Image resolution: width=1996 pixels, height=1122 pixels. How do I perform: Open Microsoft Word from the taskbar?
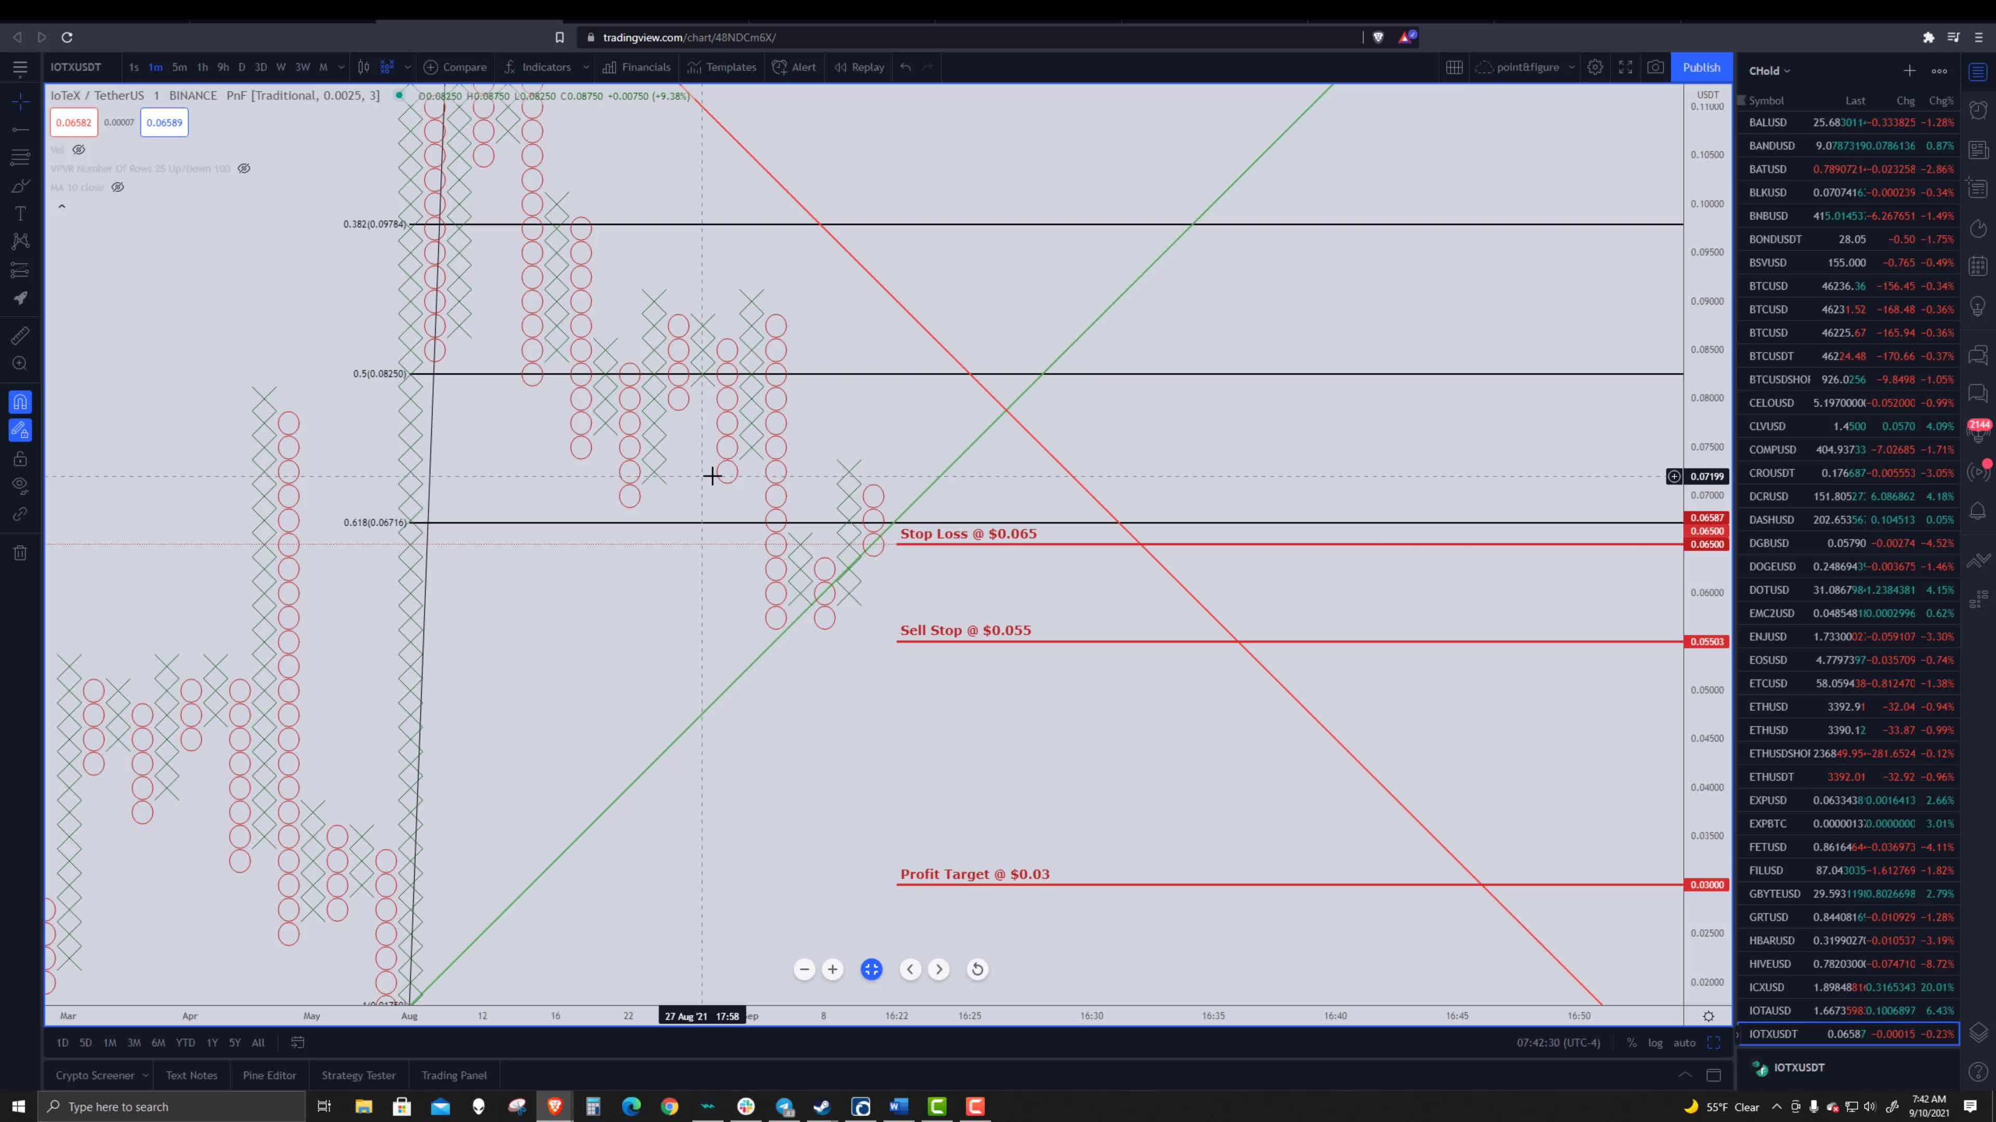(x=898, y=1106)
